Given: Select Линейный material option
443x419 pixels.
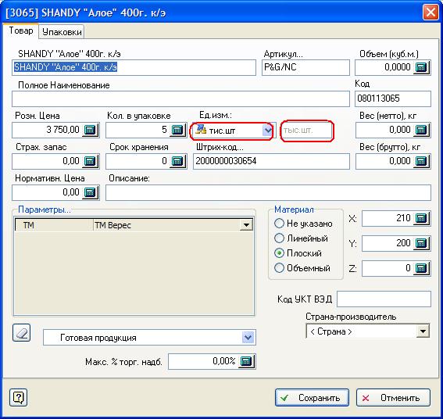Looking at the screenshot, I should [301, 238].
